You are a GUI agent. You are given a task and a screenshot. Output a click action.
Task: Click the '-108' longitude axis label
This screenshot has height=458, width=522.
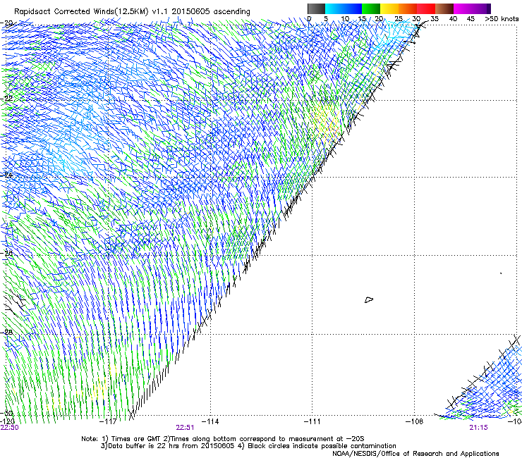(x=415, y=421)
